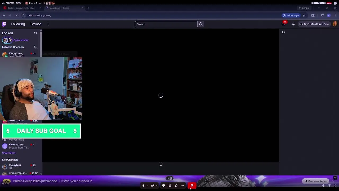Toggle camera off in call toolbar
The height and width of the screenshot is (191, 339).
click(153, 186)
